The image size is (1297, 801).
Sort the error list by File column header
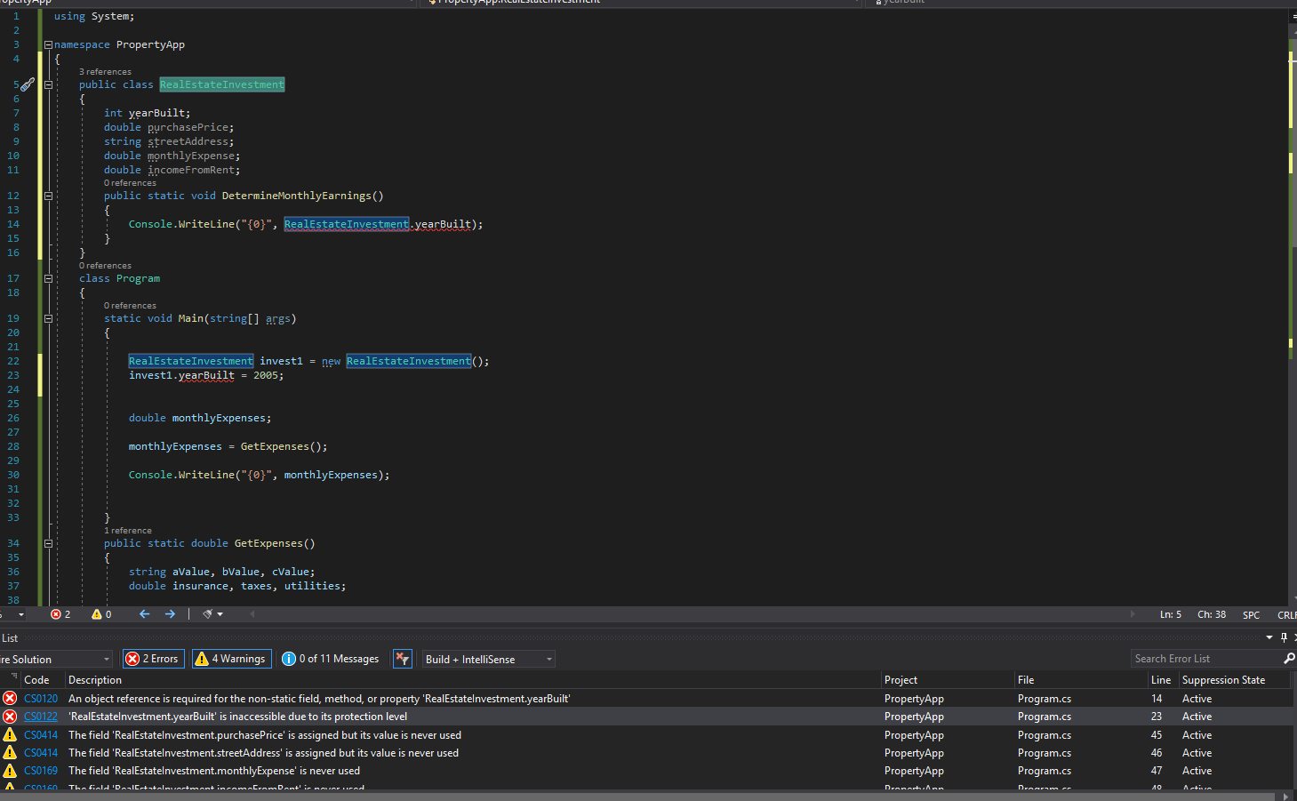pos(1026,680)
